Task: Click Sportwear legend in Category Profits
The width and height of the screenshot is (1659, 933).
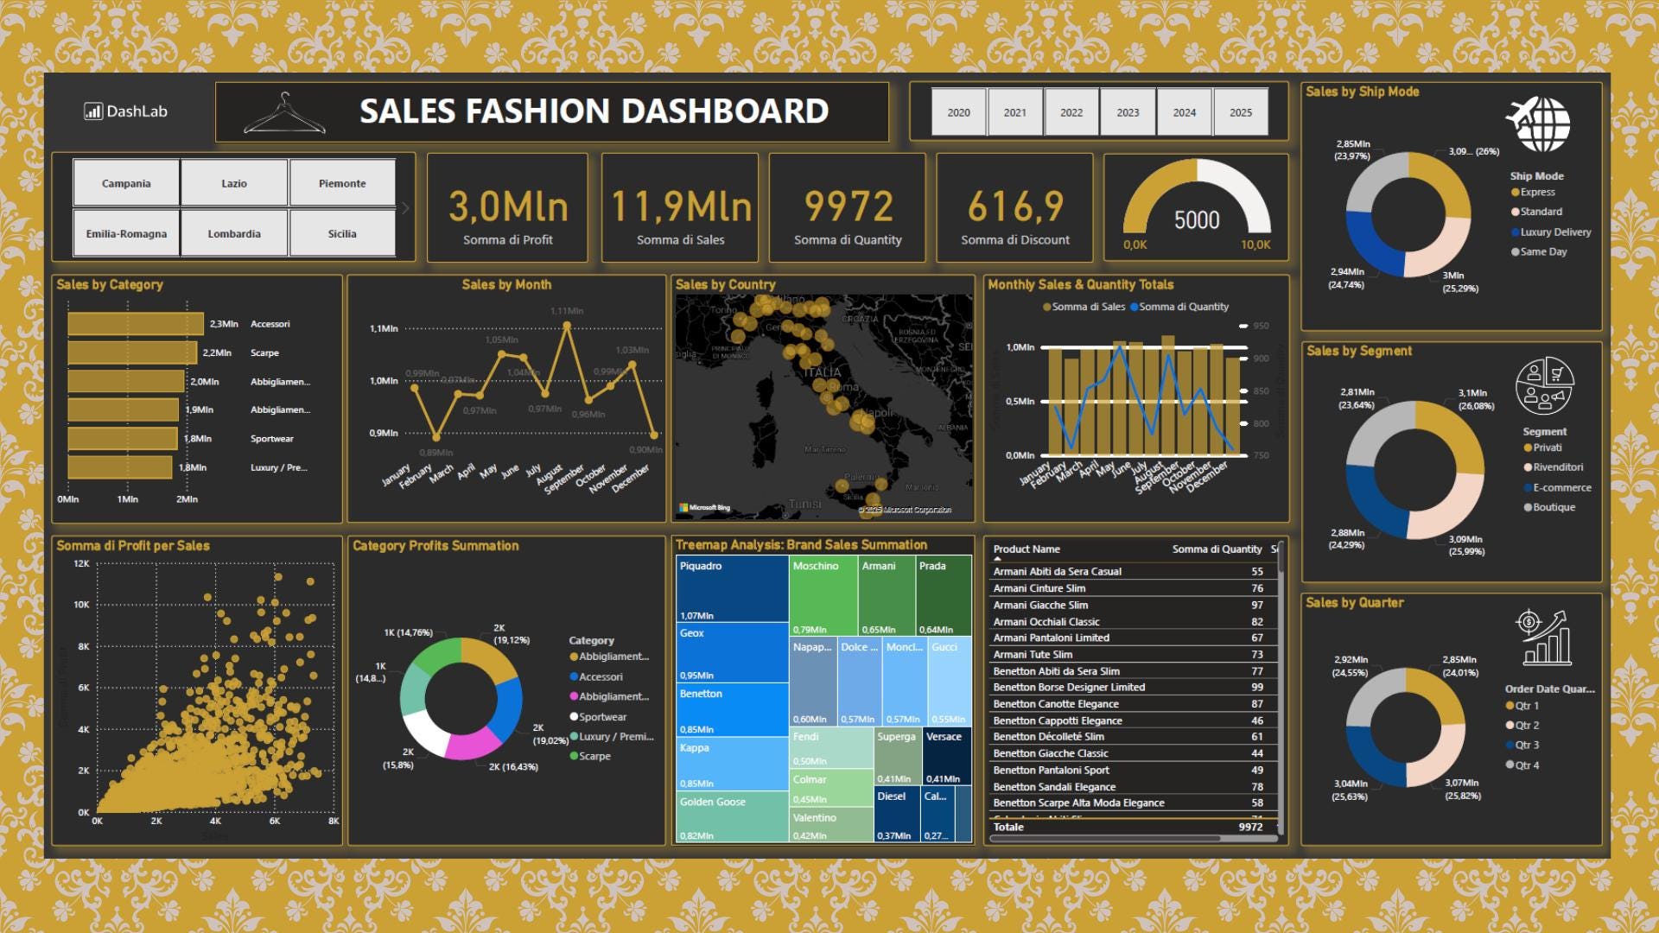Action: (598, 717)
